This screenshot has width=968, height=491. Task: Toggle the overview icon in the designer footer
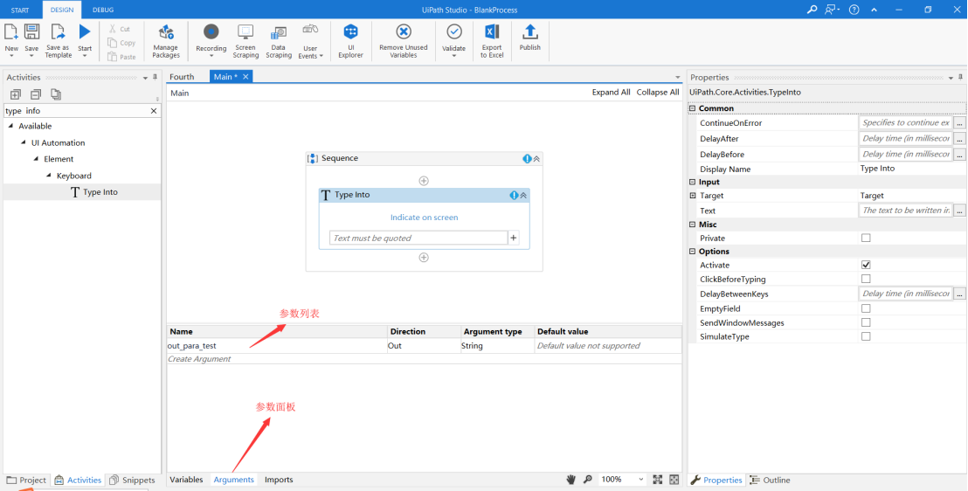click(x=674, y=480)
